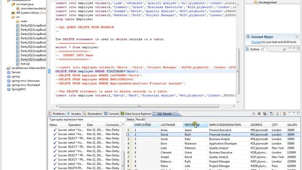Select the test.sql file in the tree
The height and width of the screenshot is (170, 302).
(25, 64)
